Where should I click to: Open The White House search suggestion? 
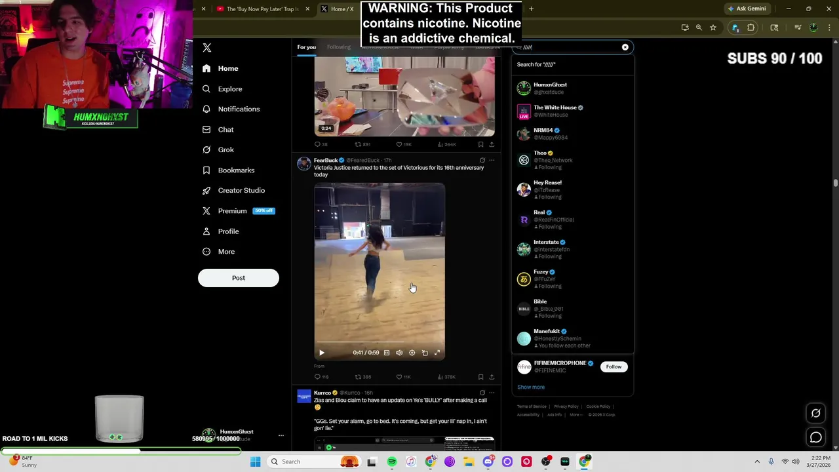coord(572,111)
